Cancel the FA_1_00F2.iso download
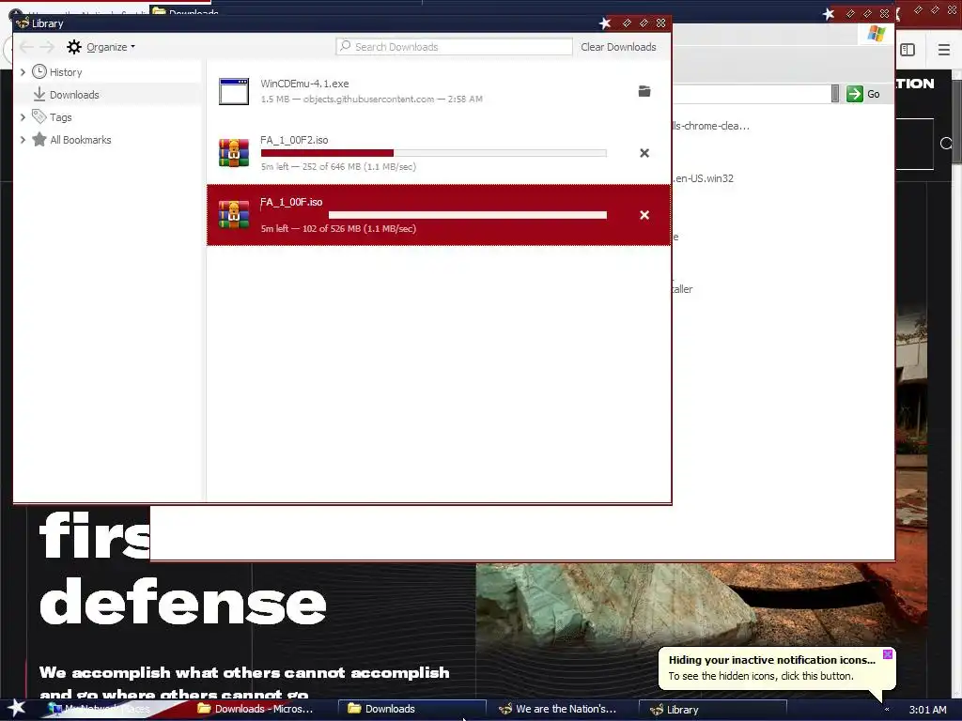Screen dimensions: 962x721 [x=644, y=153]
